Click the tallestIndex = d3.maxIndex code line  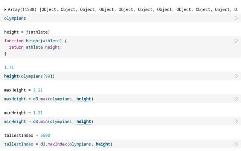(58, 144)
